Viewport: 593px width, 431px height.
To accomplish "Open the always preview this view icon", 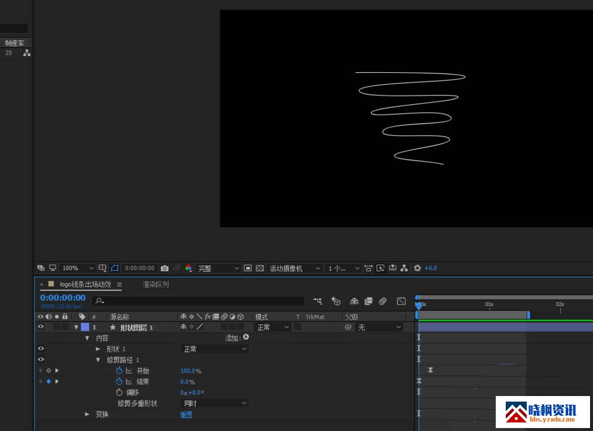I will coord(41,268).
